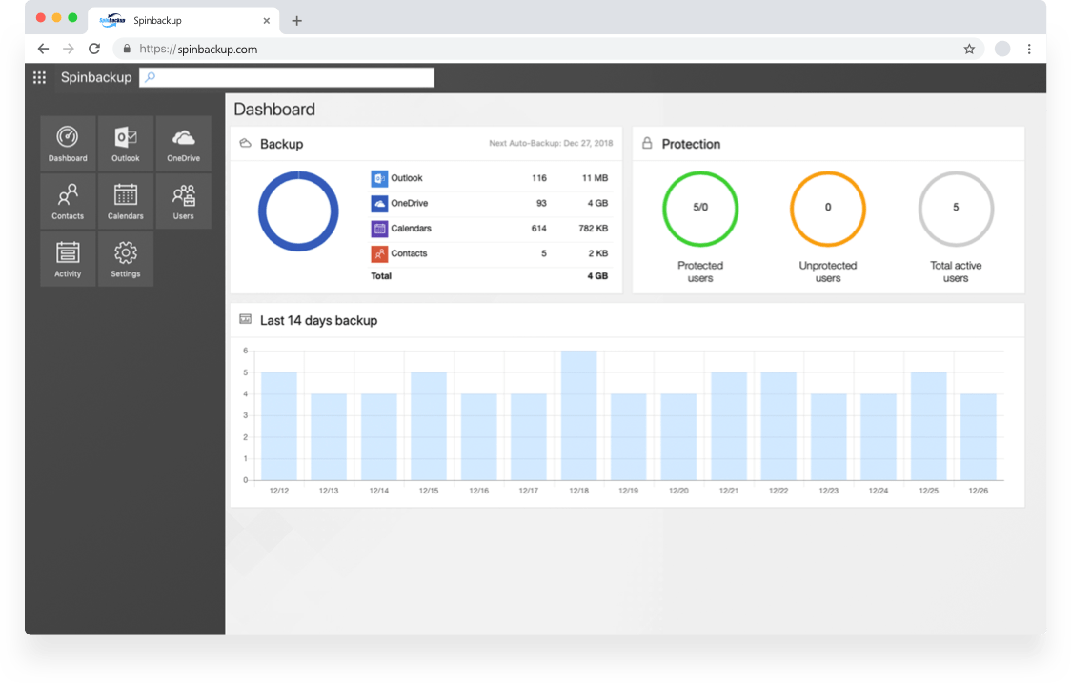Click the 12/21 bar in chart

(729, 426)
